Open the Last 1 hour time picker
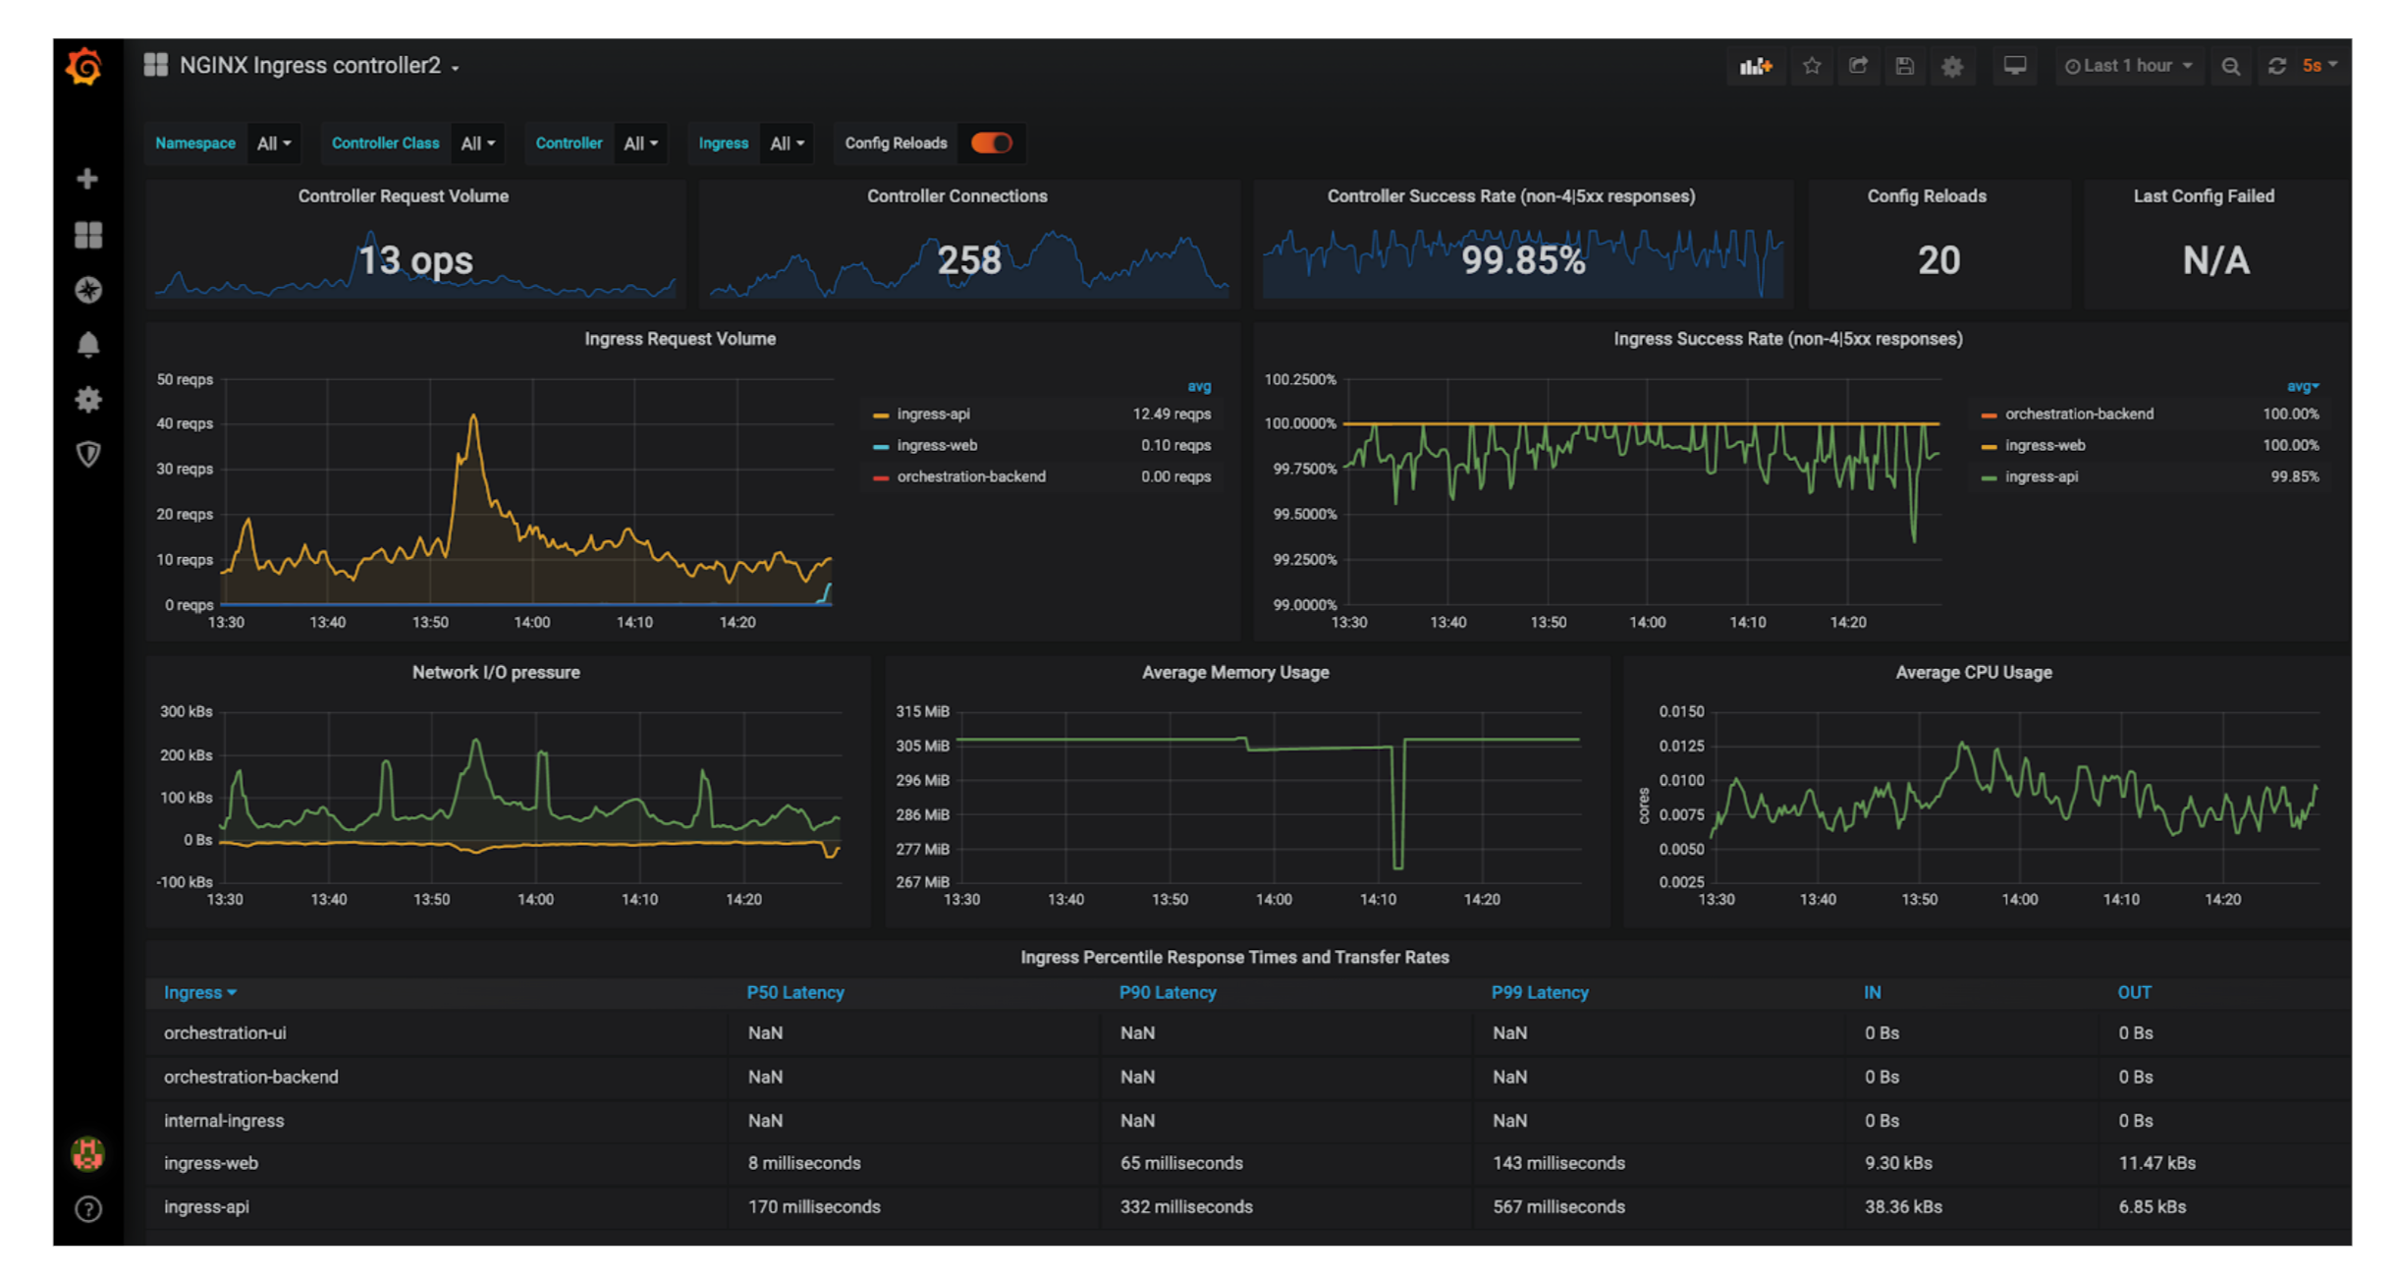2402x1279 pixels. [2128, 66]
